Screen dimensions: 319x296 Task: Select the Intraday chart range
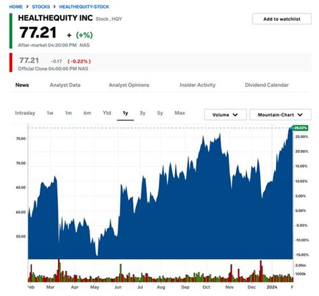pyautogui.click(x=25, y=113)
